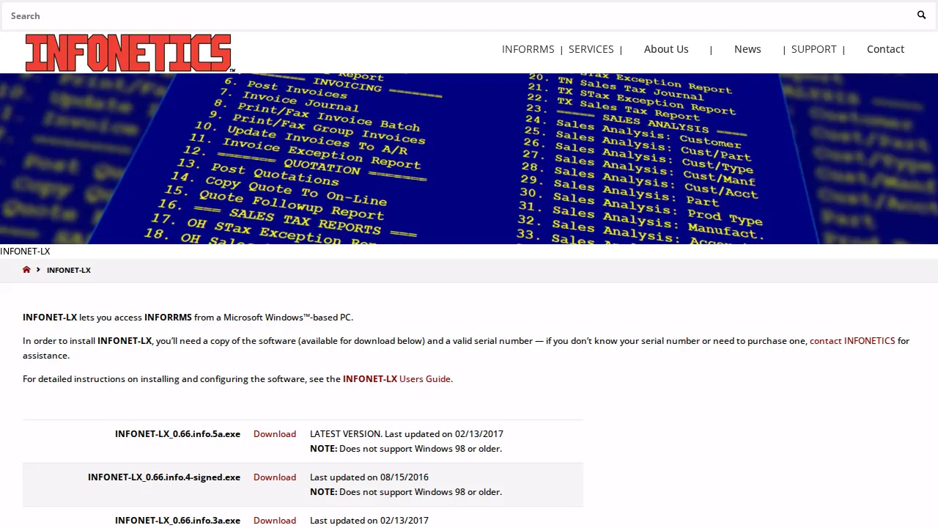Follow the contact INFONETICS link
Viewport: 938px width, 528px height.
click(x=852, y=341)
